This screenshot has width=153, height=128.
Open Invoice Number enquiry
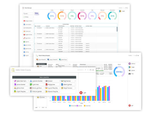tap(21, 85)
